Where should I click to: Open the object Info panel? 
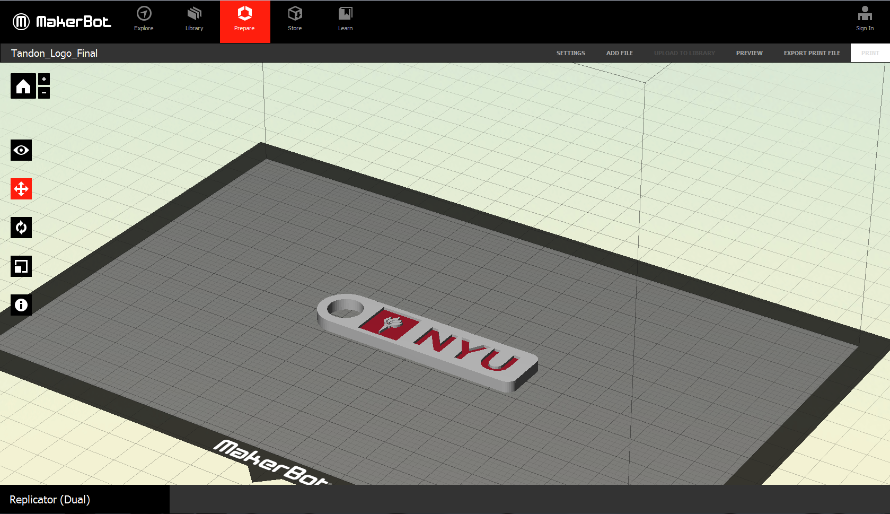(21, 305)
